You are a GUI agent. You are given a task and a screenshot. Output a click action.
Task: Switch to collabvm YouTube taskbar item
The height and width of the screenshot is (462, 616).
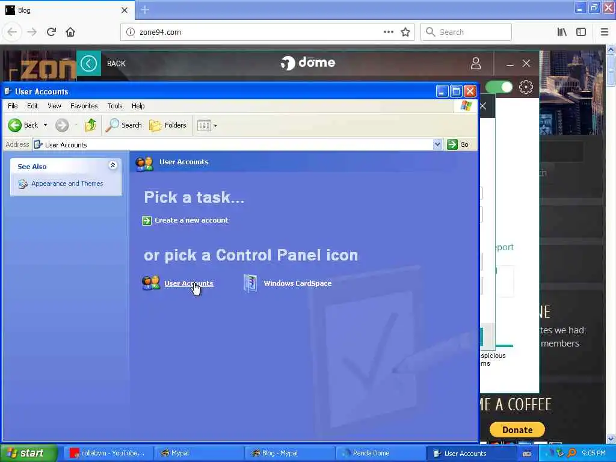tap(107, 453)
